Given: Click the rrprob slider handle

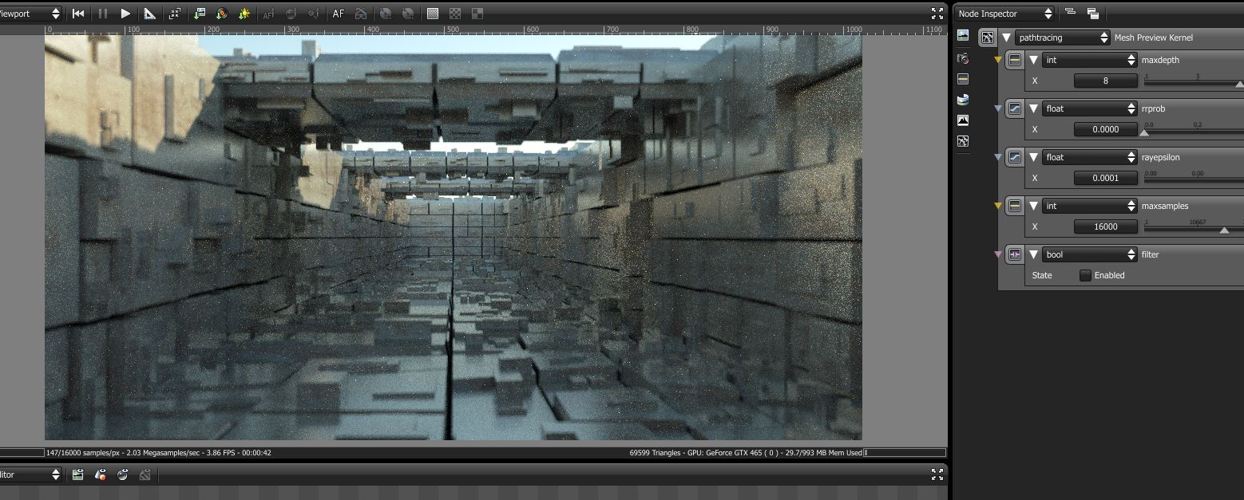Looking at the screenshot, I should coord(1144,132).
